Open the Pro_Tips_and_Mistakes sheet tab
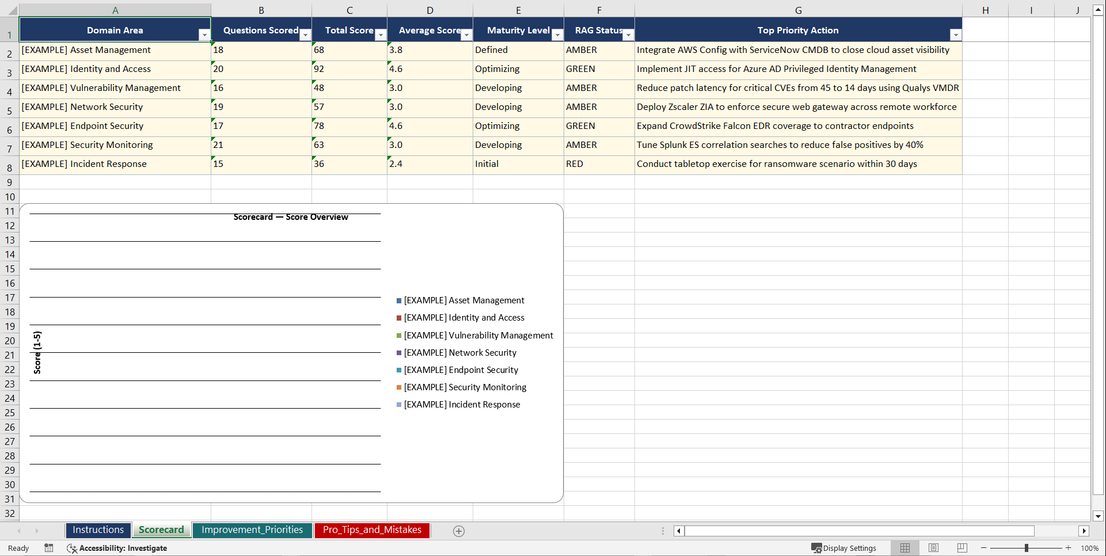The height and width of the screenshot is (556, 1106). pos(371,530)
